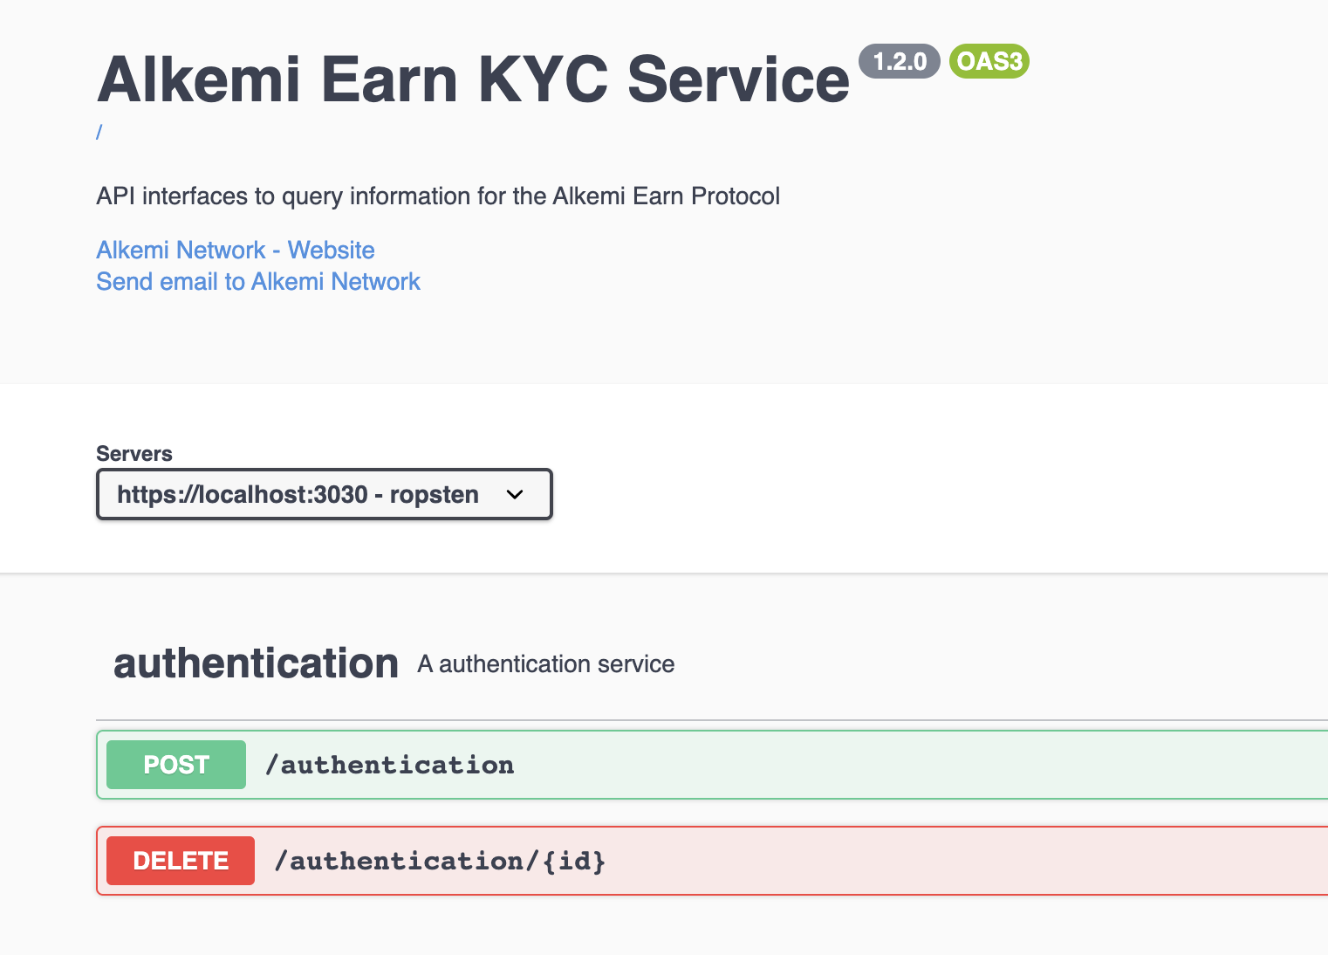1328x955 pixels.
Task: Click the chevron on the Servers dropdown
Action: [x=515, y=494]
